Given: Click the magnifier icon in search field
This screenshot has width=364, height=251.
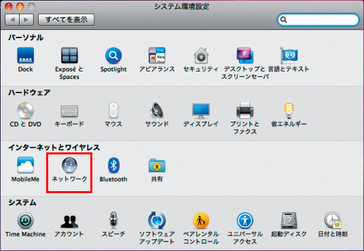Looking at the screenshot, I should 284,20.
